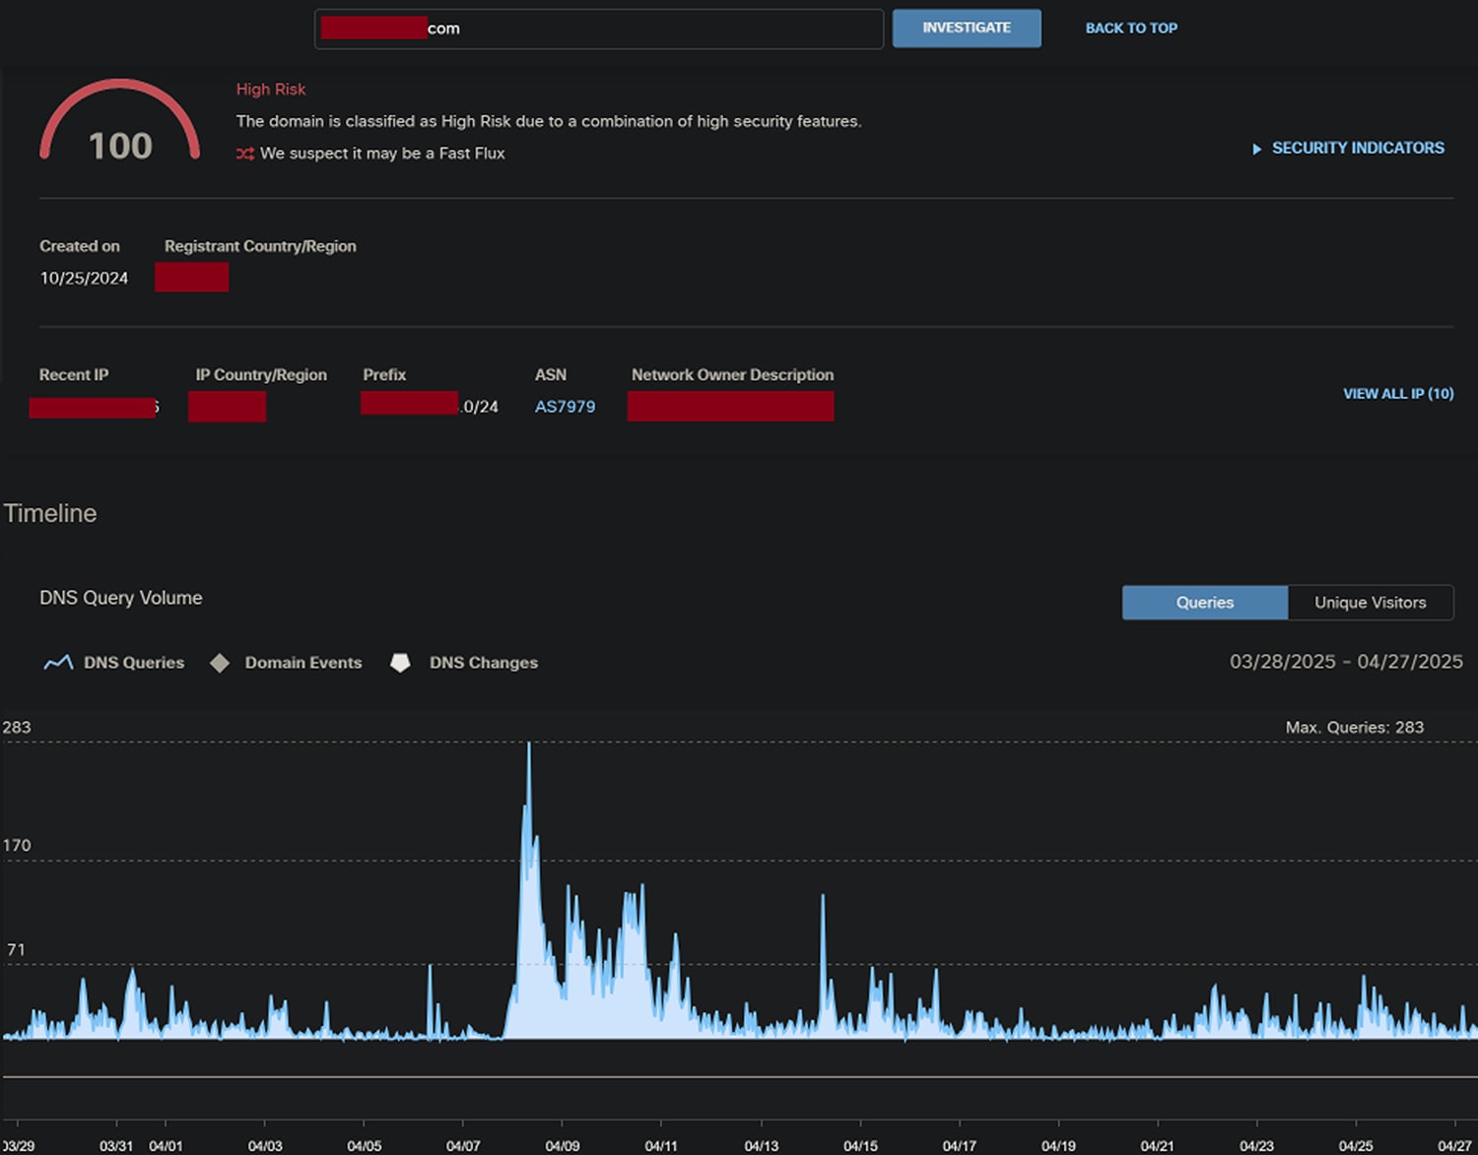This screenshot has height=1155, width=1478.
Task: Click the DNS Query Volume heading
Action: click(x=121, y=598)
